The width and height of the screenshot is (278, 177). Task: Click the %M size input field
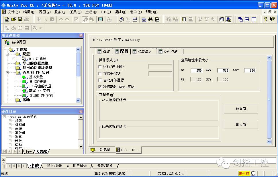click(x=197, y=70)
